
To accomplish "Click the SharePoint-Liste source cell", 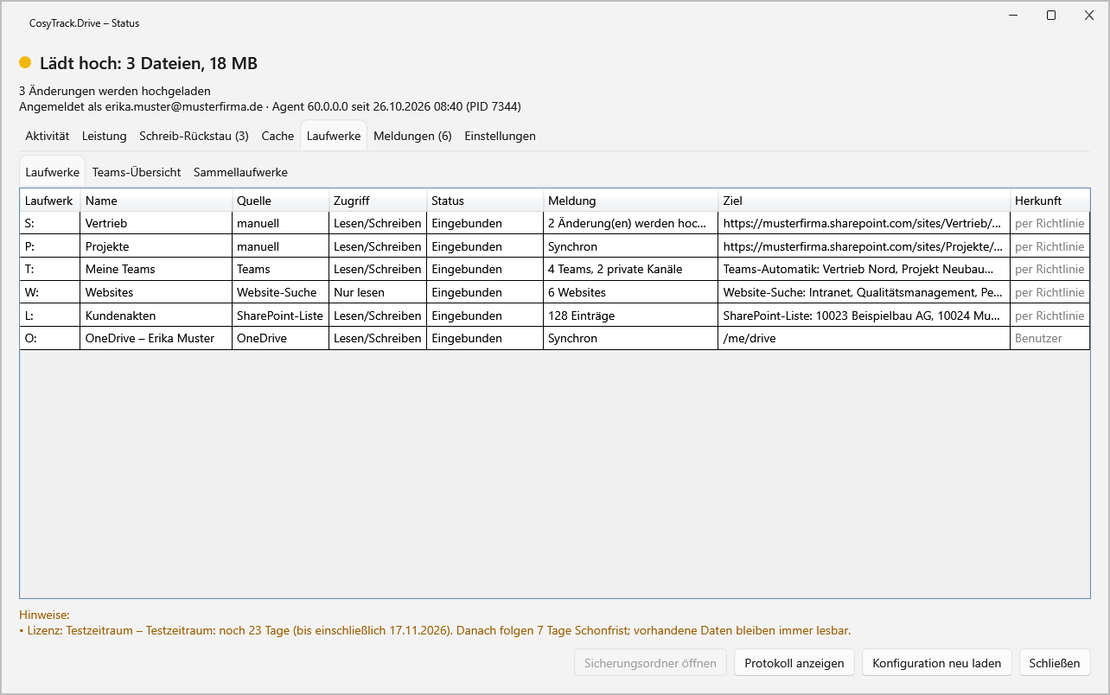I will [281, 316].
